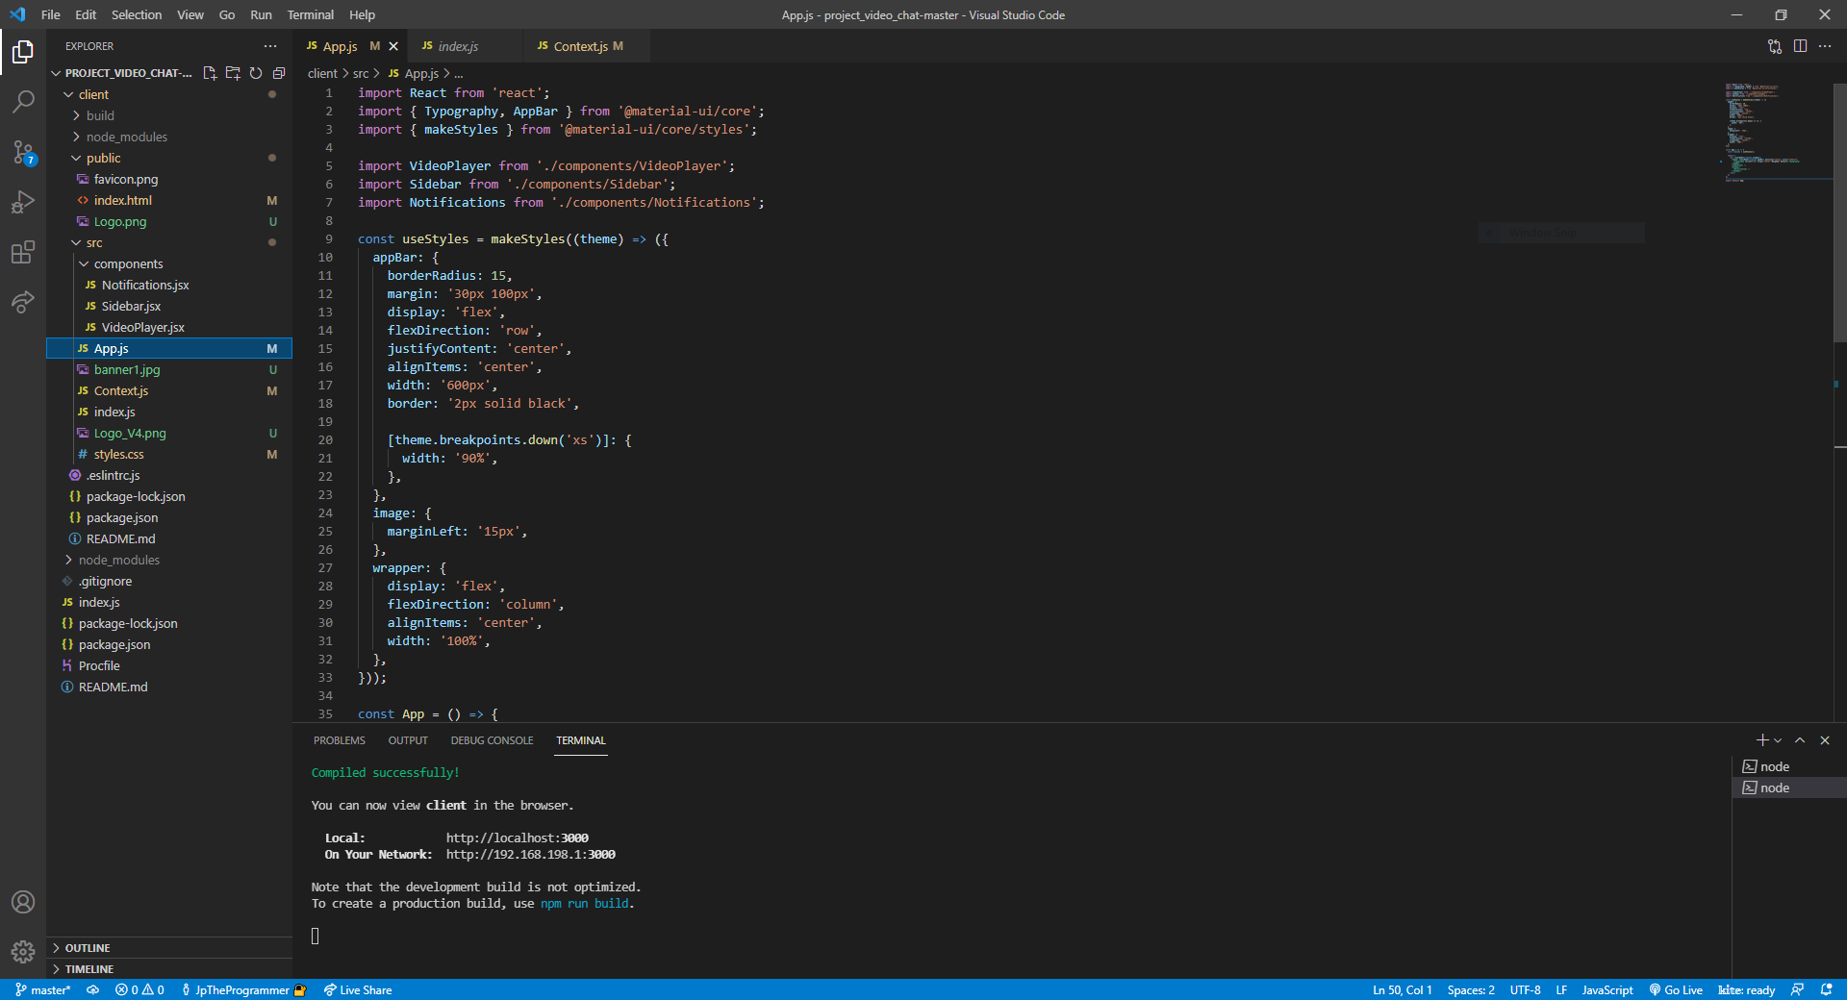Screen dimensions: 1847x1000
Task: Refresh the Explorer file tree
Action: coord(256,73)
